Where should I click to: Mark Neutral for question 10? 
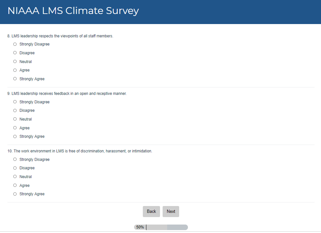(15, 176)
